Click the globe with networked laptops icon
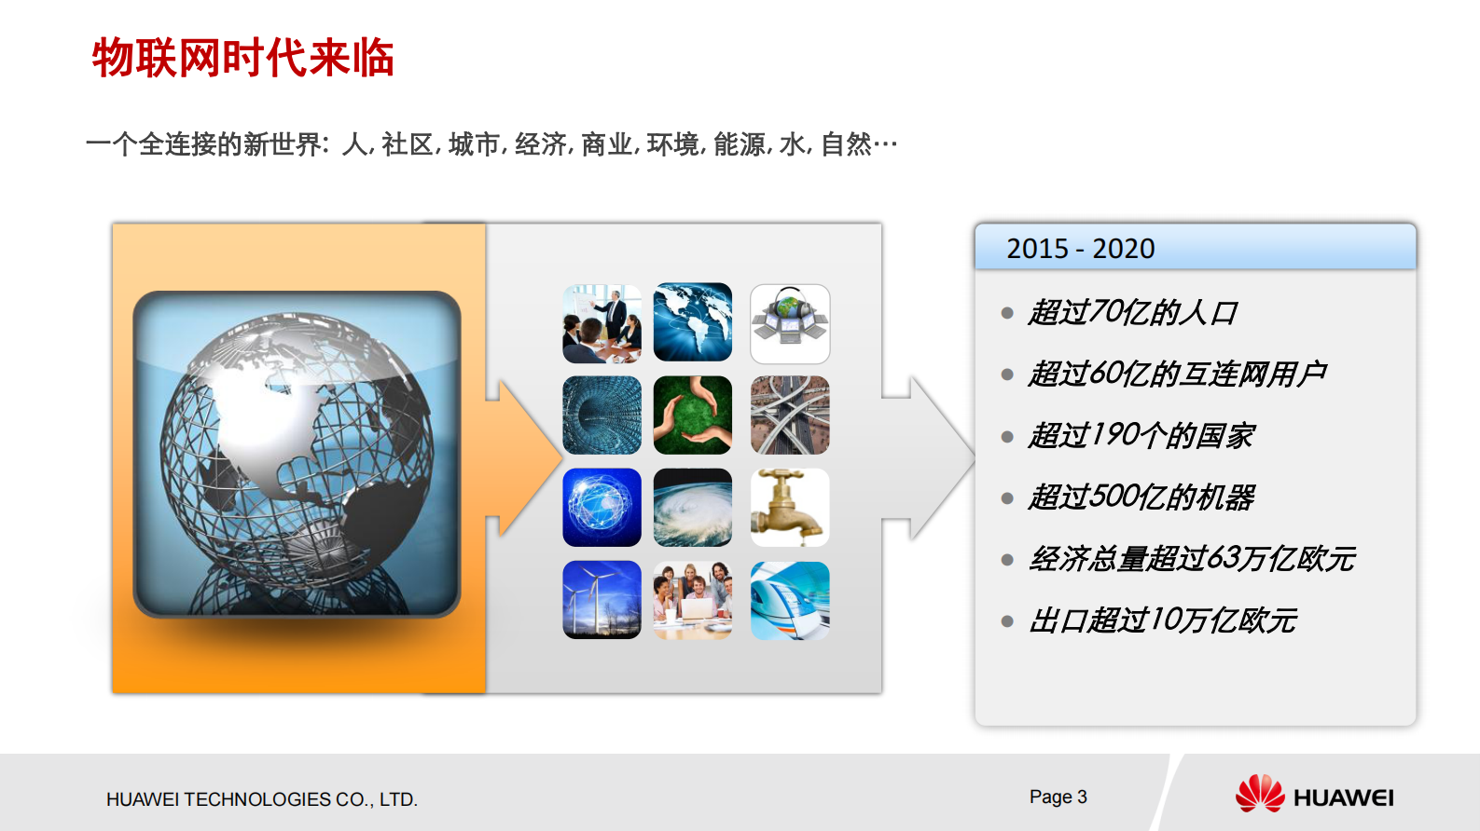 790,323
